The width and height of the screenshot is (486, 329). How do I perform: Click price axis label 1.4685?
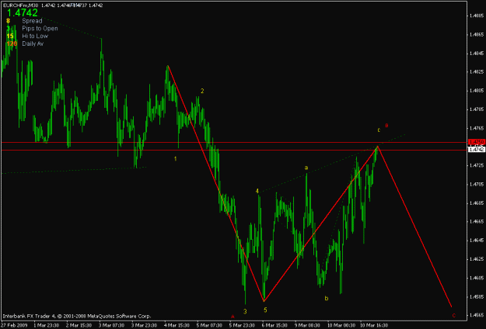coord(477,203)
